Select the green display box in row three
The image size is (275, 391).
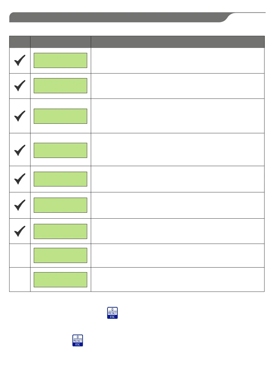[x=61, y=116]
